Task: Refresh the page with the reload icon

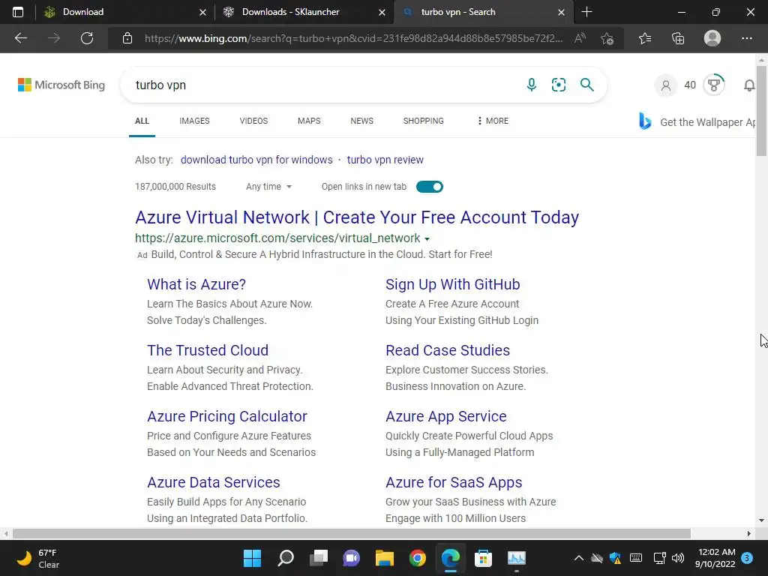Action: (87, 38)
